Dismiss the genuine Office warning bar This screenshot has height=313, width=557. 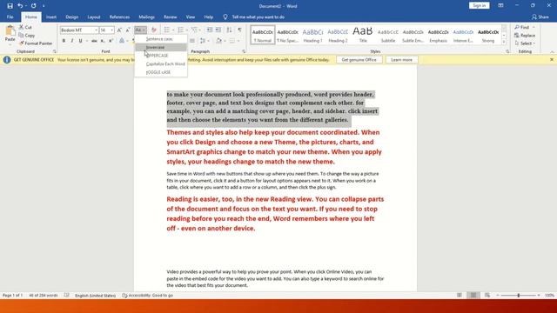tap(552, 60)
